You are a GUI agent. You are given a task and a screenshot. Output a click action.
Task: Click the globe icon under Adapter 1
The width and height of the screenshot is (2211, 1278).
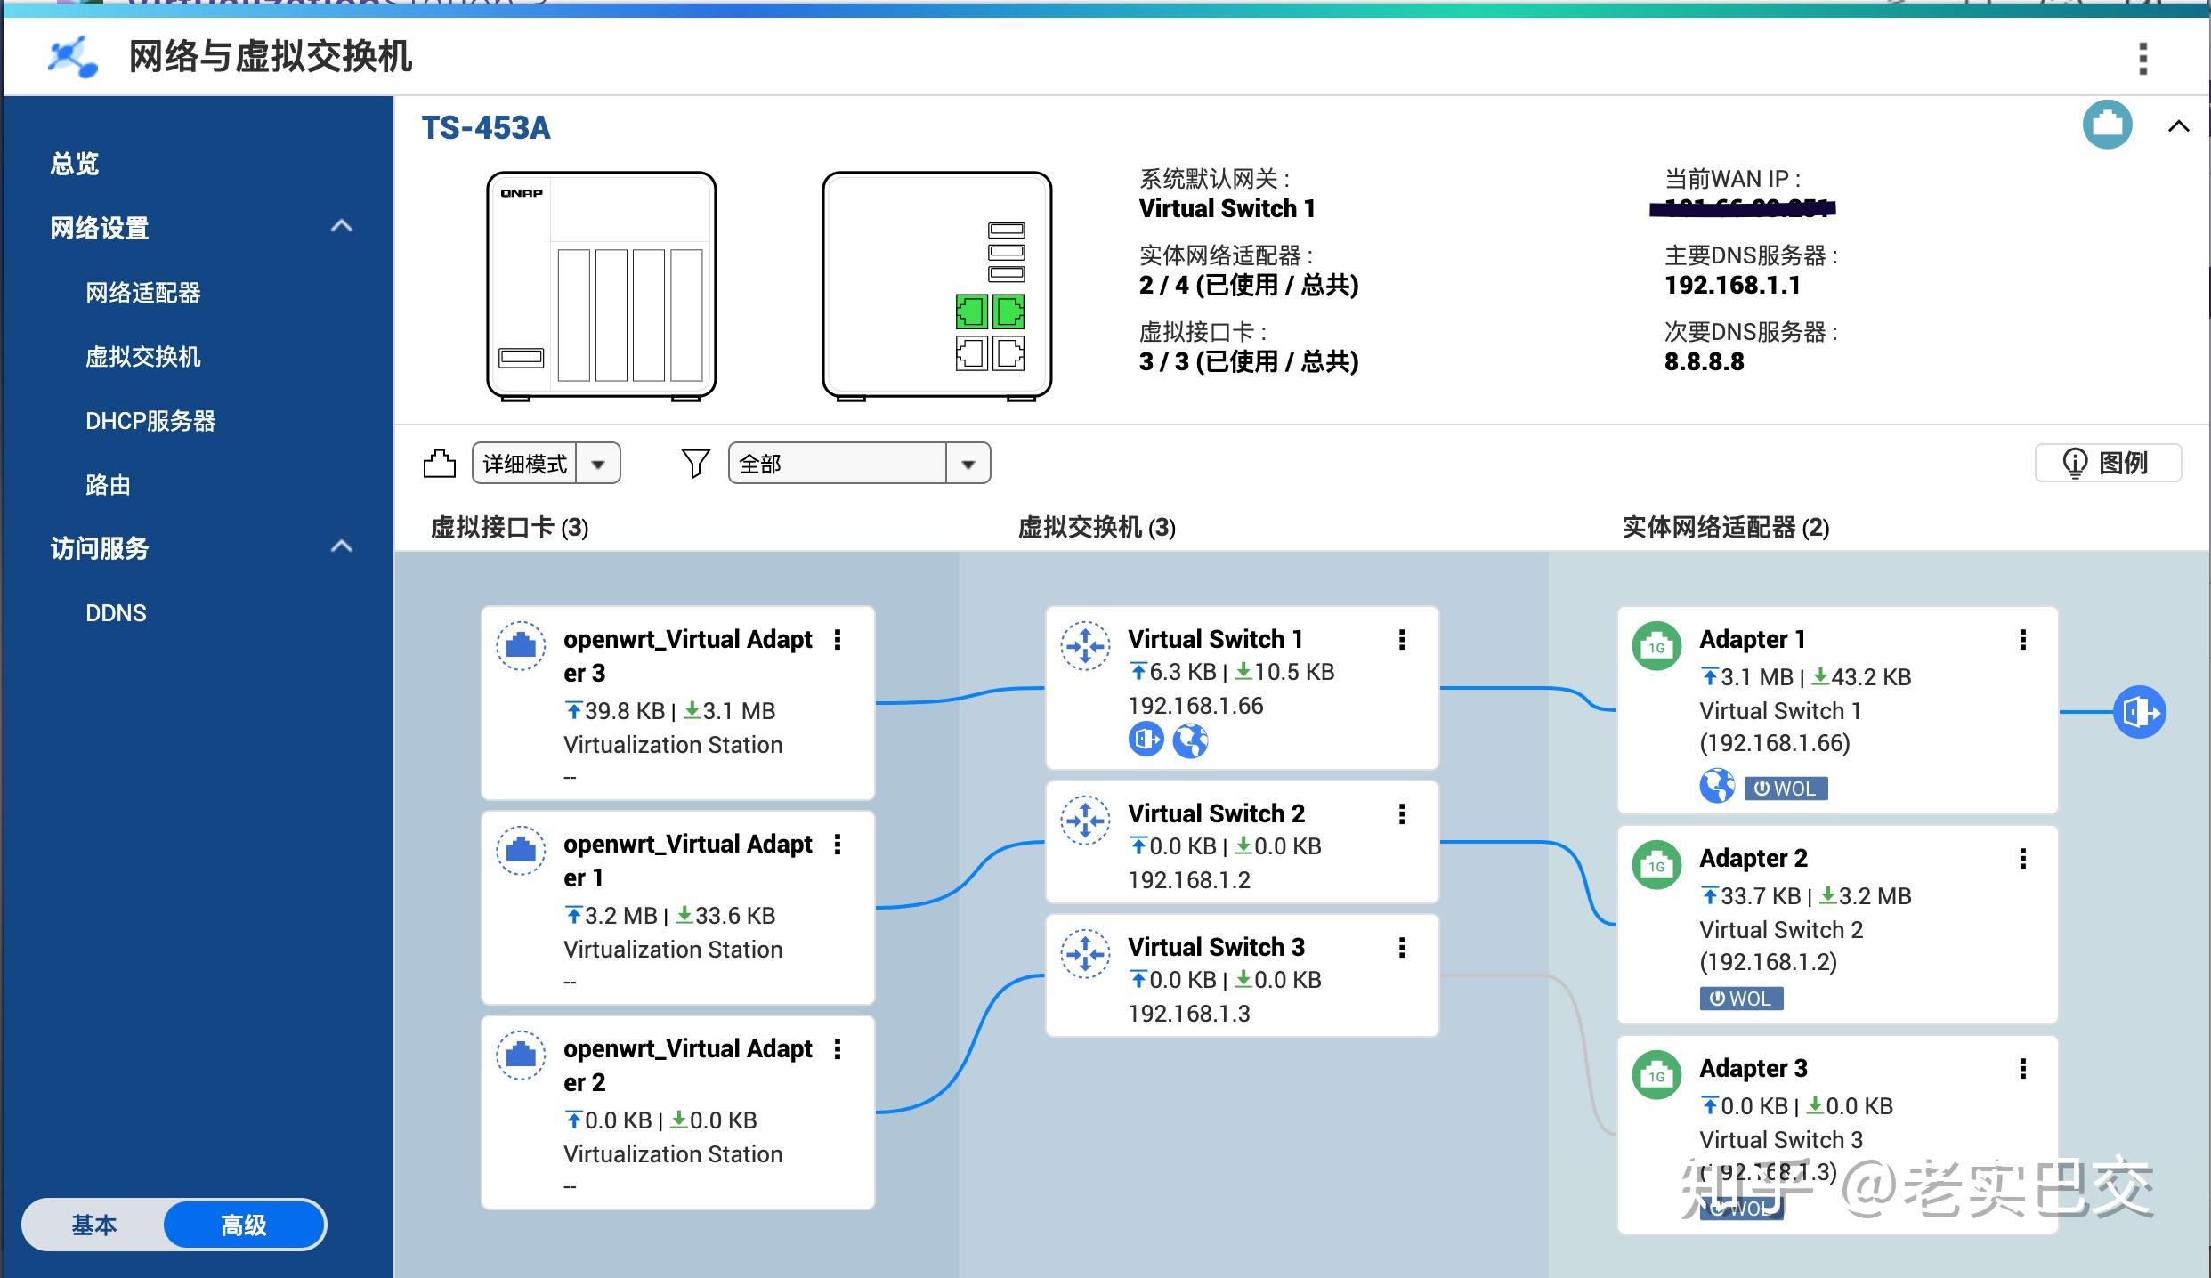[1717, 787]
